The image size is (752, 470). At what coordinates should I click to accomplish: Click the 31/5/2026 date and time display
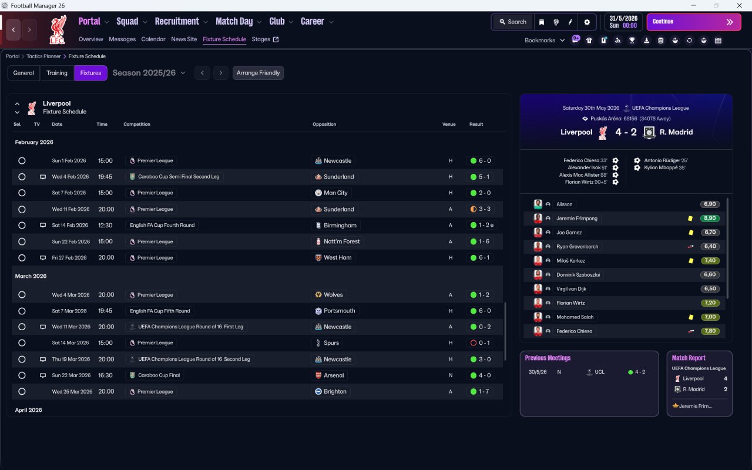(x=623, y=22)
